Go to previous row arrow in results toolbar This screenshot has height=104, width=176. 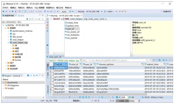96,97
